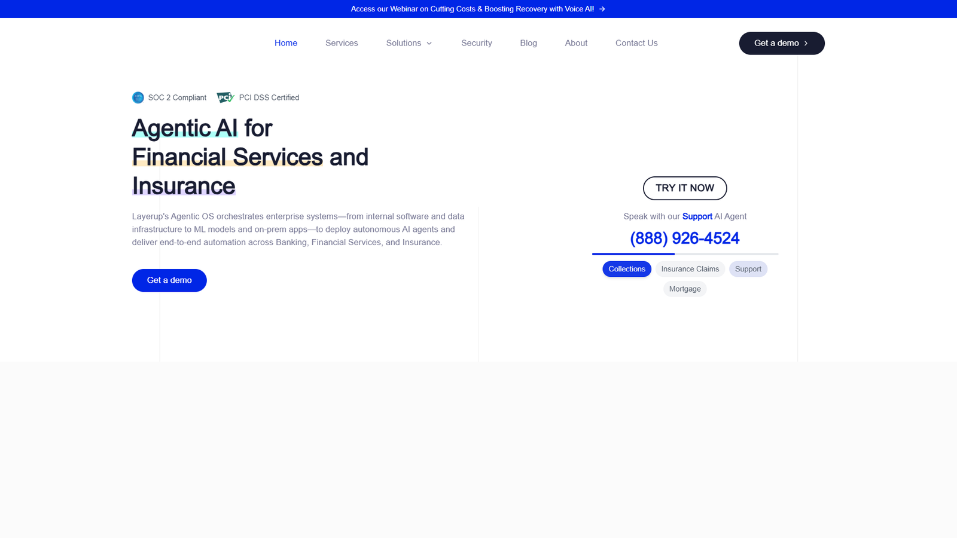Navigate to the Security page
The width and height of the screenshot is (957, 538).
point(477,43)
